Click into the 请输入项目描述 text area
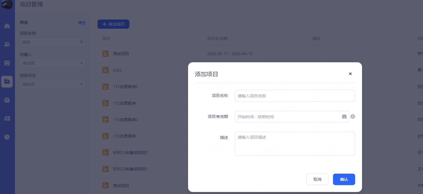This screenshot has width=423, height=194. coord(295,144)
